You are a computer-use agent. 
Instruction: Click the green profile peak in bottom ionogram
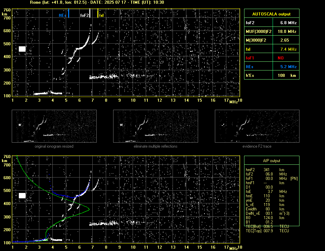[x=89, y=209]
